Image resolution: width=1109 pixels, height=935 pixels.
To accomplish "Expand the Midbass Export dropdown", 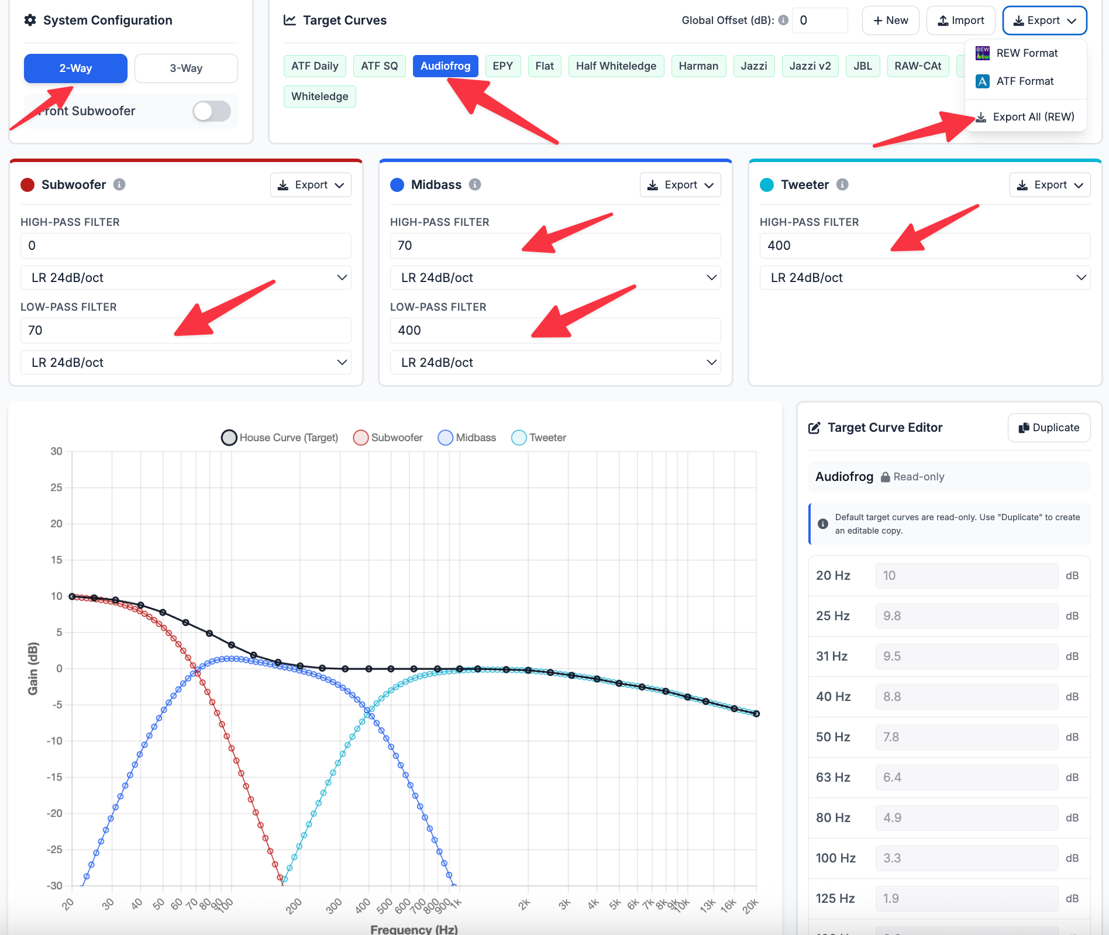I will 680,185.
